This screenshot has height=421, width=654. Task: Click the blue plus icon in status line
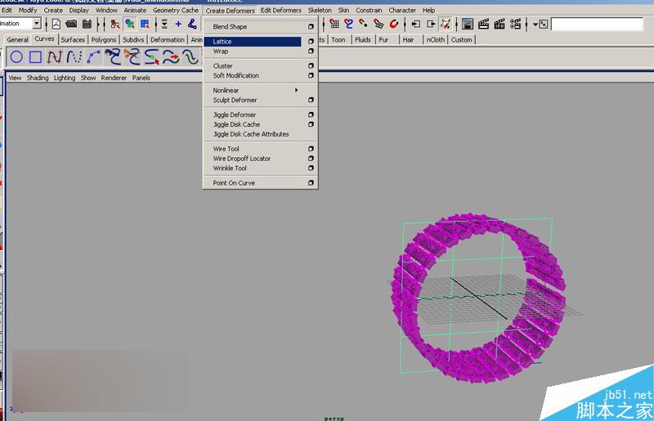pyautogui.click(x=178, y=25)
